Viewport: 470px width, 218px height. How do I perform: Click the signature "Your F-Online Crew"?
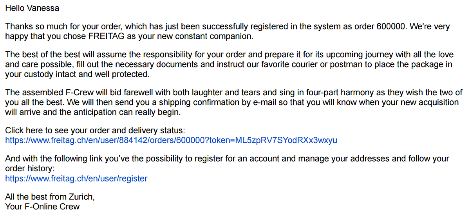[42, 206]
